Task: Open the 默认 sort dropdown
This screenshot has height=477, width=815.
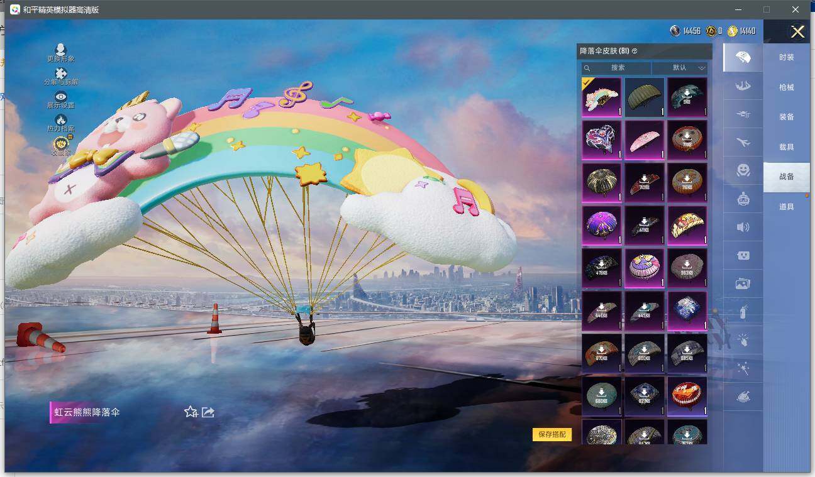Action: pyautogui.click(x=680, y=67)
